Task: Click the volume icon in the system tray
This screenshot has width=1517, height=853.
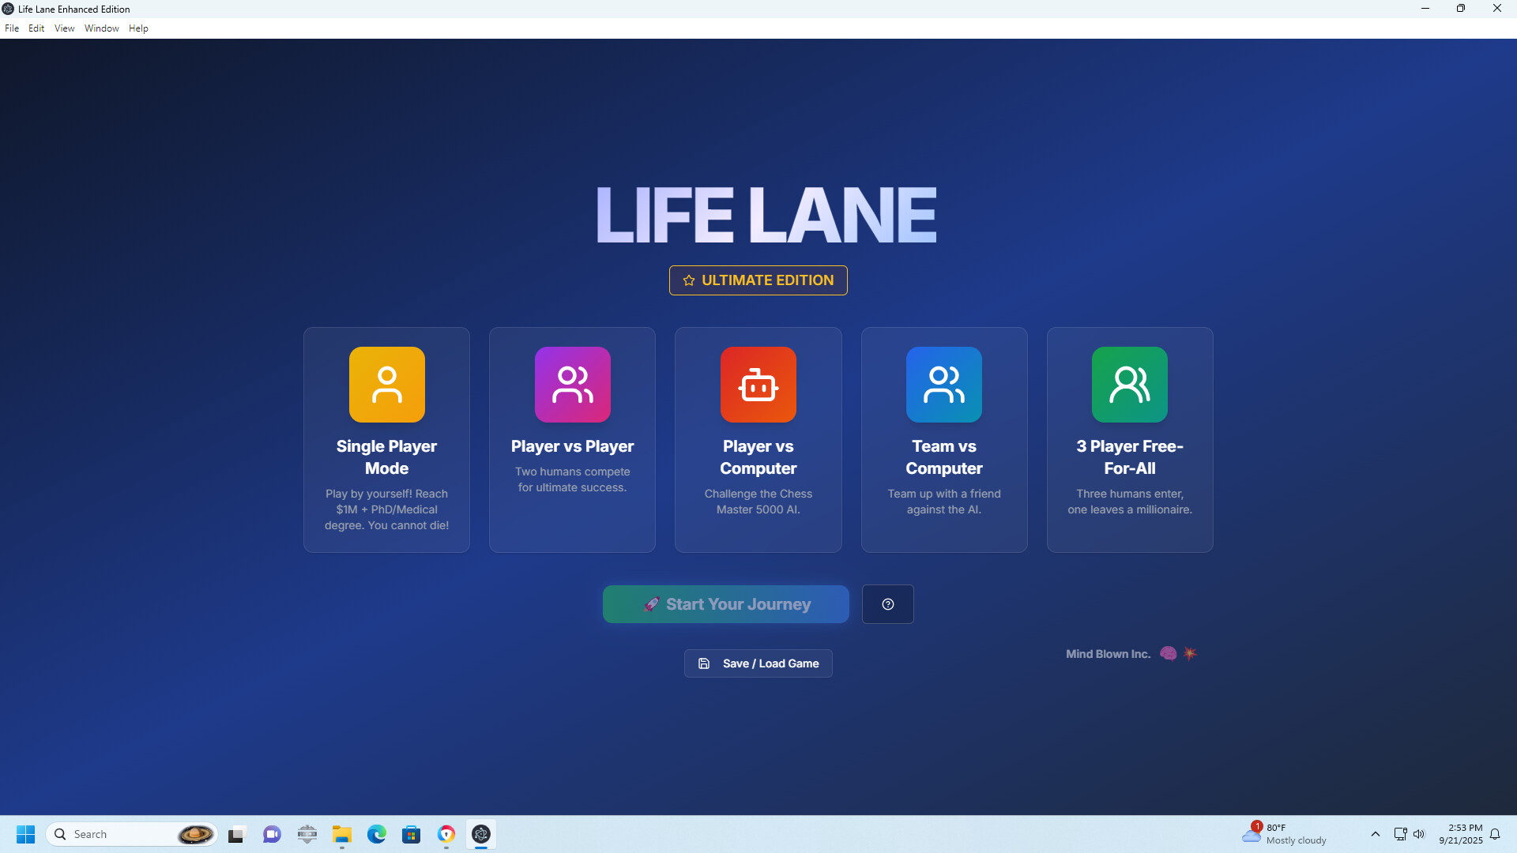Action: pos(1421,834)
